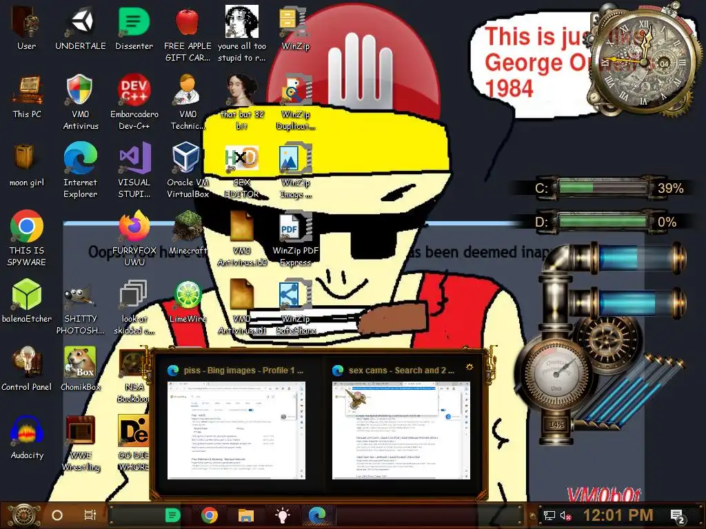Click the steampunk Start button
Screen dimensions: 706x529
click(23, 515)
